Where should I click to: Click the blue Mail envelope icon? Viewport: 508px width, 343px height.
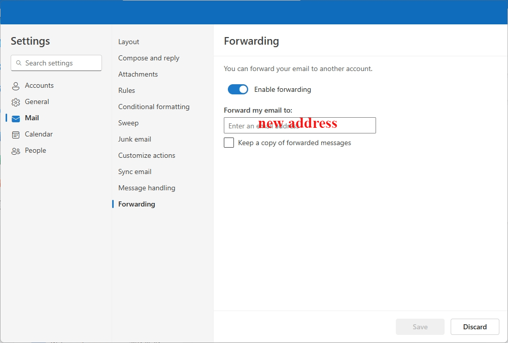(x=15, y=118)
